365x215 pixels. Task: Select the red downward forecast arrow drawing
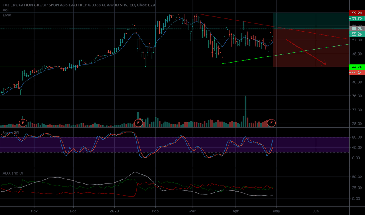306,52
